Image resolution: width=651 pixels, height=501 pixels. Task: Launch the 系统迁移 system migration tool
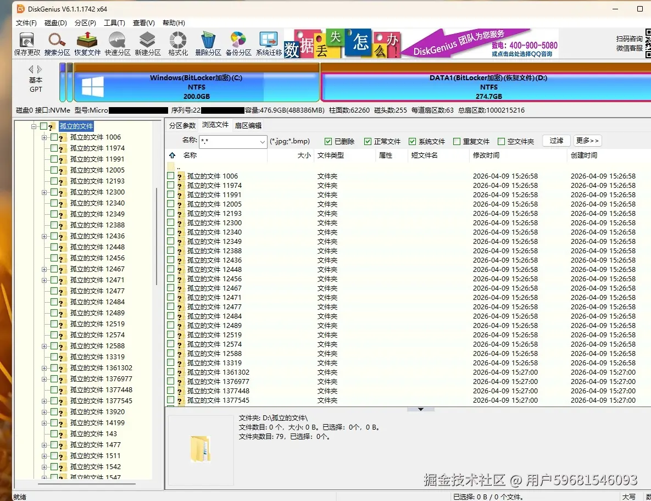(269, 43)
